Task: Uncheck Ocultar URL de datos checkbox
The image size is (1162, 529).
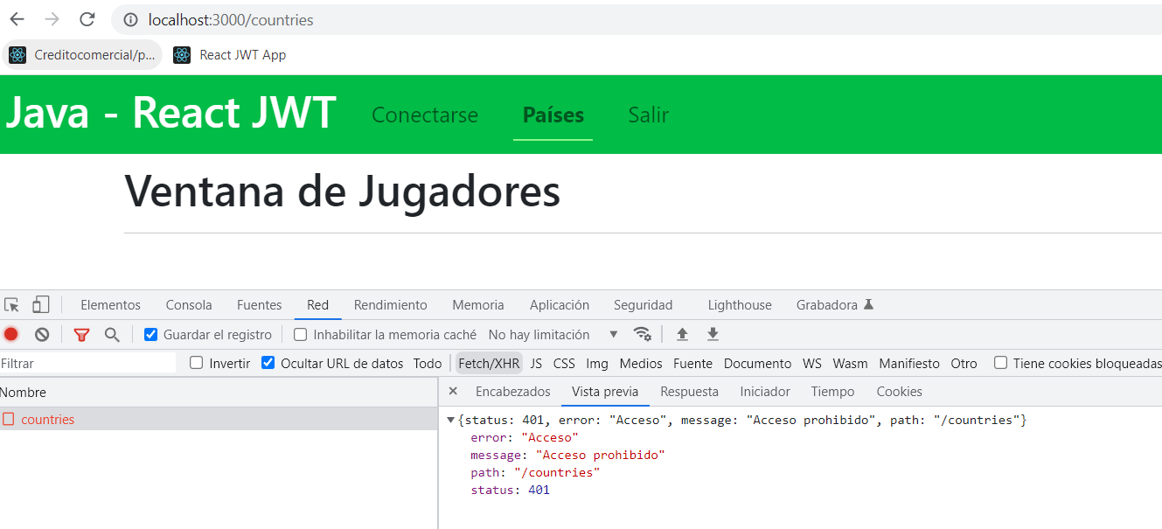Action: point(268,363)
